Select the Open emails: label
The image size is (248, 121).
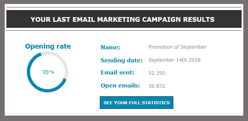(x=120, y=86)
